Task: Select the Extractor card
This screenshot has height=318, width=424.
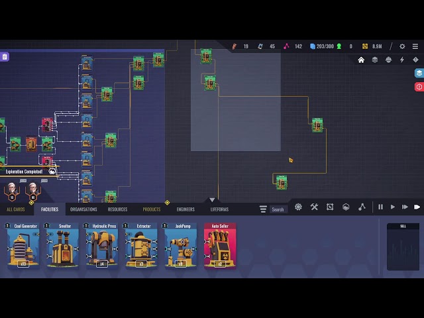Action: pos(141,246)
